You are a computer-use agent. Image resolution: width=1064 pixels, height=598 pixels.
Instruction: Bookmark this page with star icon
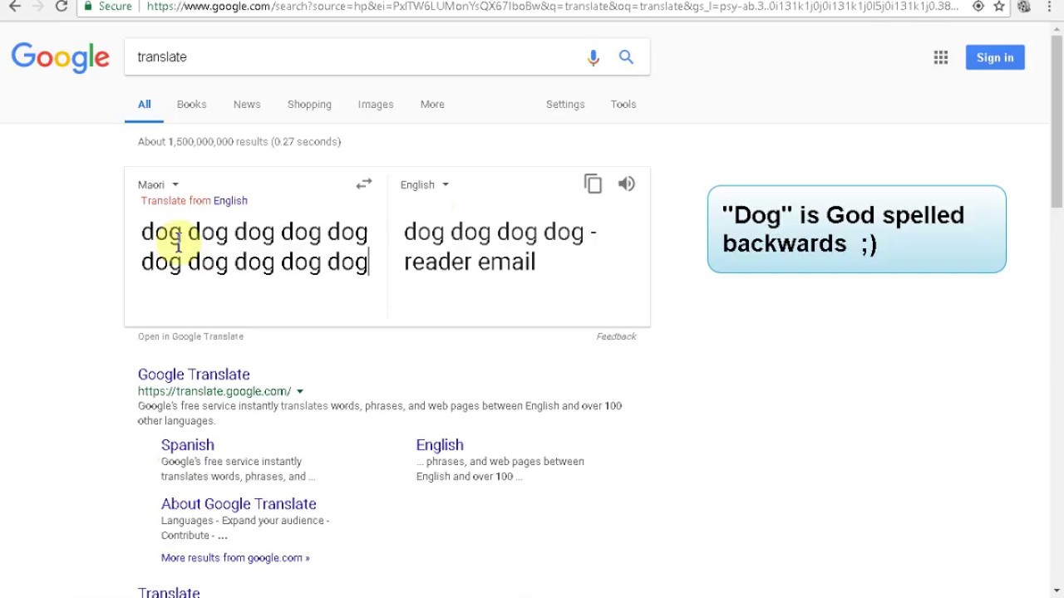tap(999, 7)
